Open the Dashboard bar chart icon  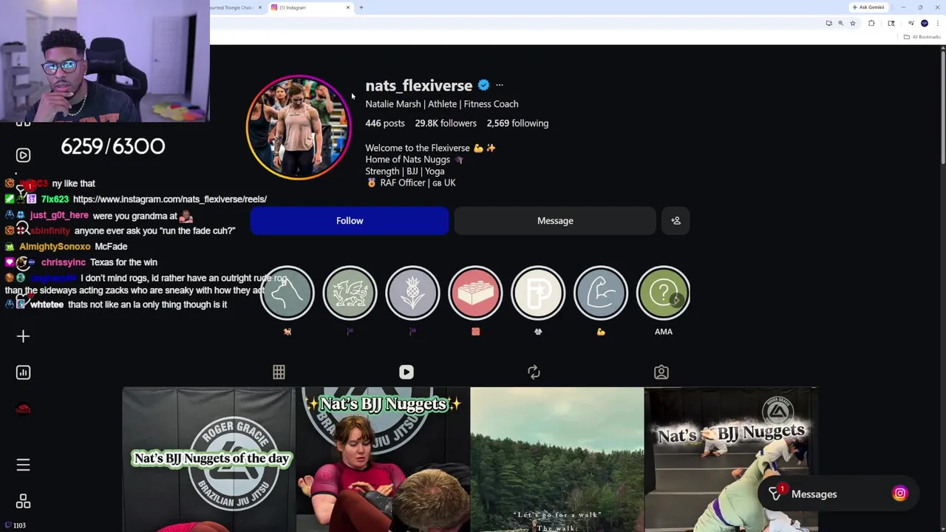click(x=23, y=372)
